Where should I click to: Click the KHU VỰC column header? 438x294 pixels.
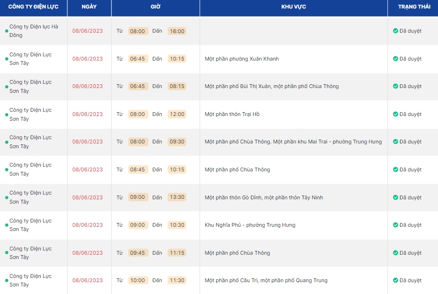[293, 7]
